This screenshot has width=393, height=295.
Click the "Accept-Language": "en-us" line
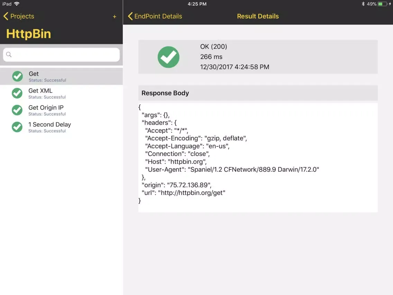187,146
